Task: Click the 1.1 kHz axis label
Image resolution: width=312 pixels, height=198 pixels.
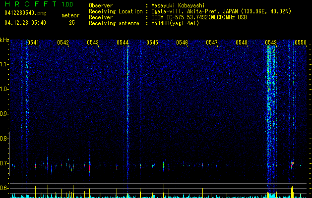Action: 3,64
